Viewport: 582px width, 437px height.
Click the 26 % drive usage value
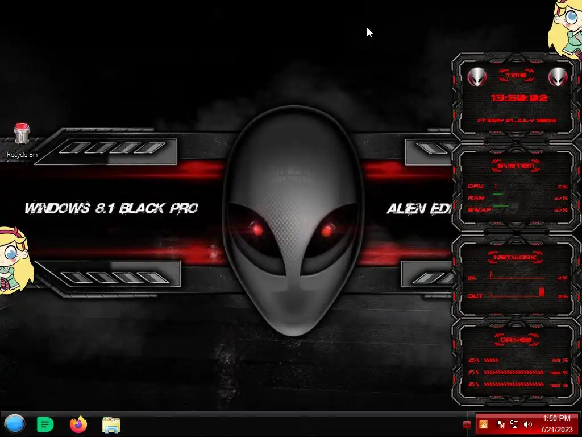pos(560,360)
